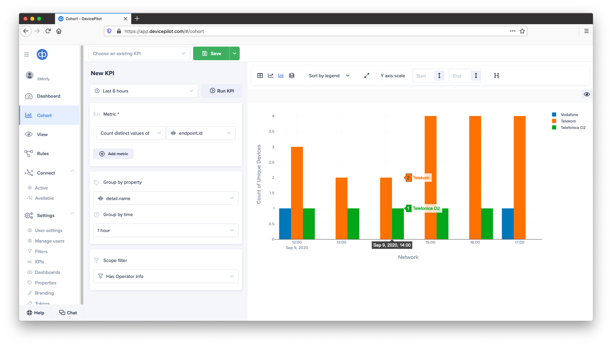
Task: Open Filters settings
Action: tap(41, 251)
